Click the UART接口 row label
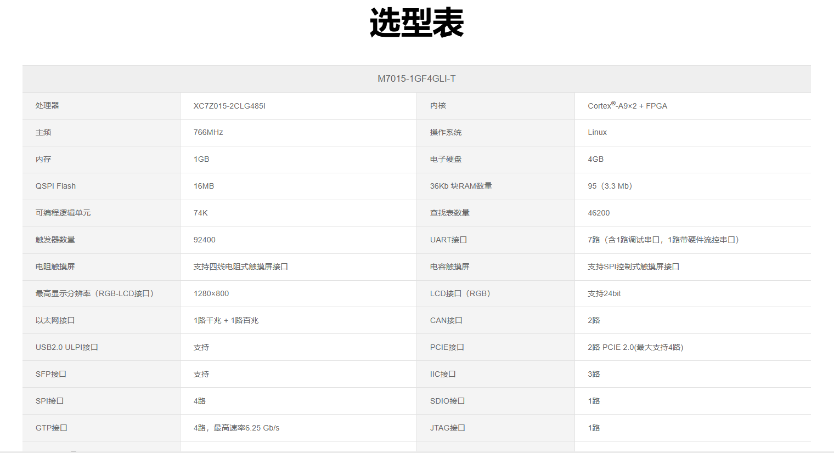Viewport: 834px width, 453px height. pyautogui.click(x=448, y=240)
